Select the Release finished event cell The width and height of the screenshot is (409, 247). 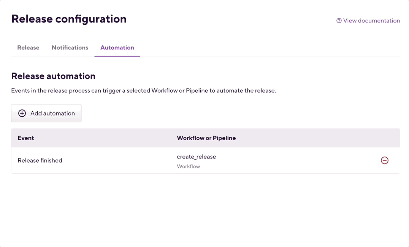pos(40,160)
